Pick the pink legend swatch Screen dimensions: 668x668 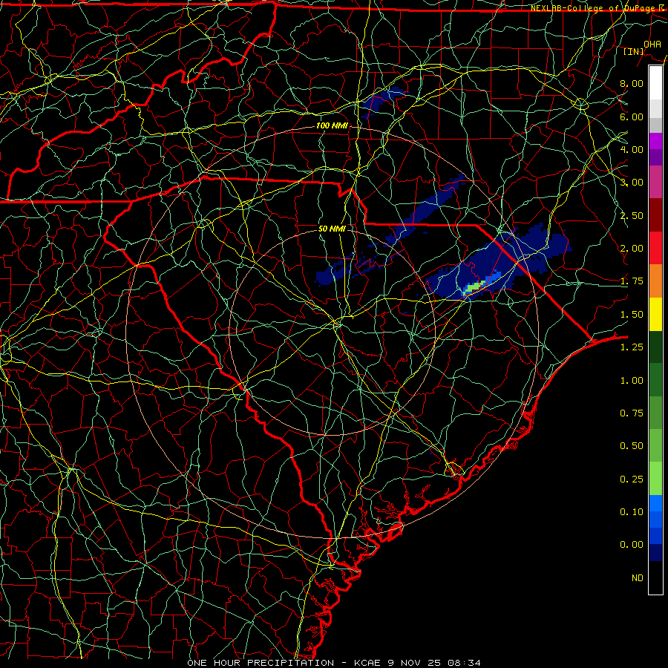pos(655,182)
